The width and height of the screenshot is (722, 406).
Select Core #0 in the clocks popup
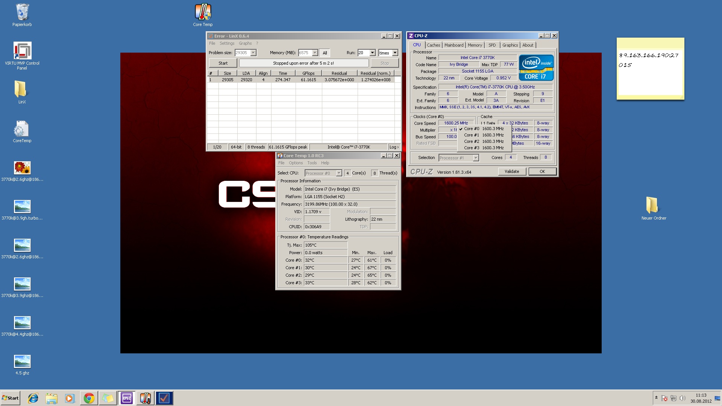(484, 129)
